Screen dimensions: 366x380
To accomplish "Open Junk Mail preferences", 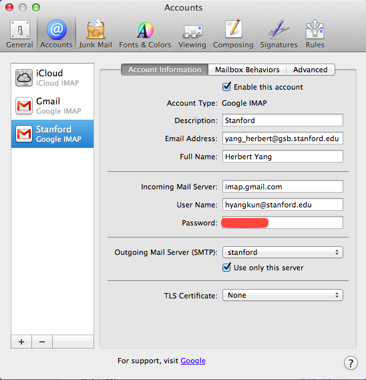I will click(96, 34).
